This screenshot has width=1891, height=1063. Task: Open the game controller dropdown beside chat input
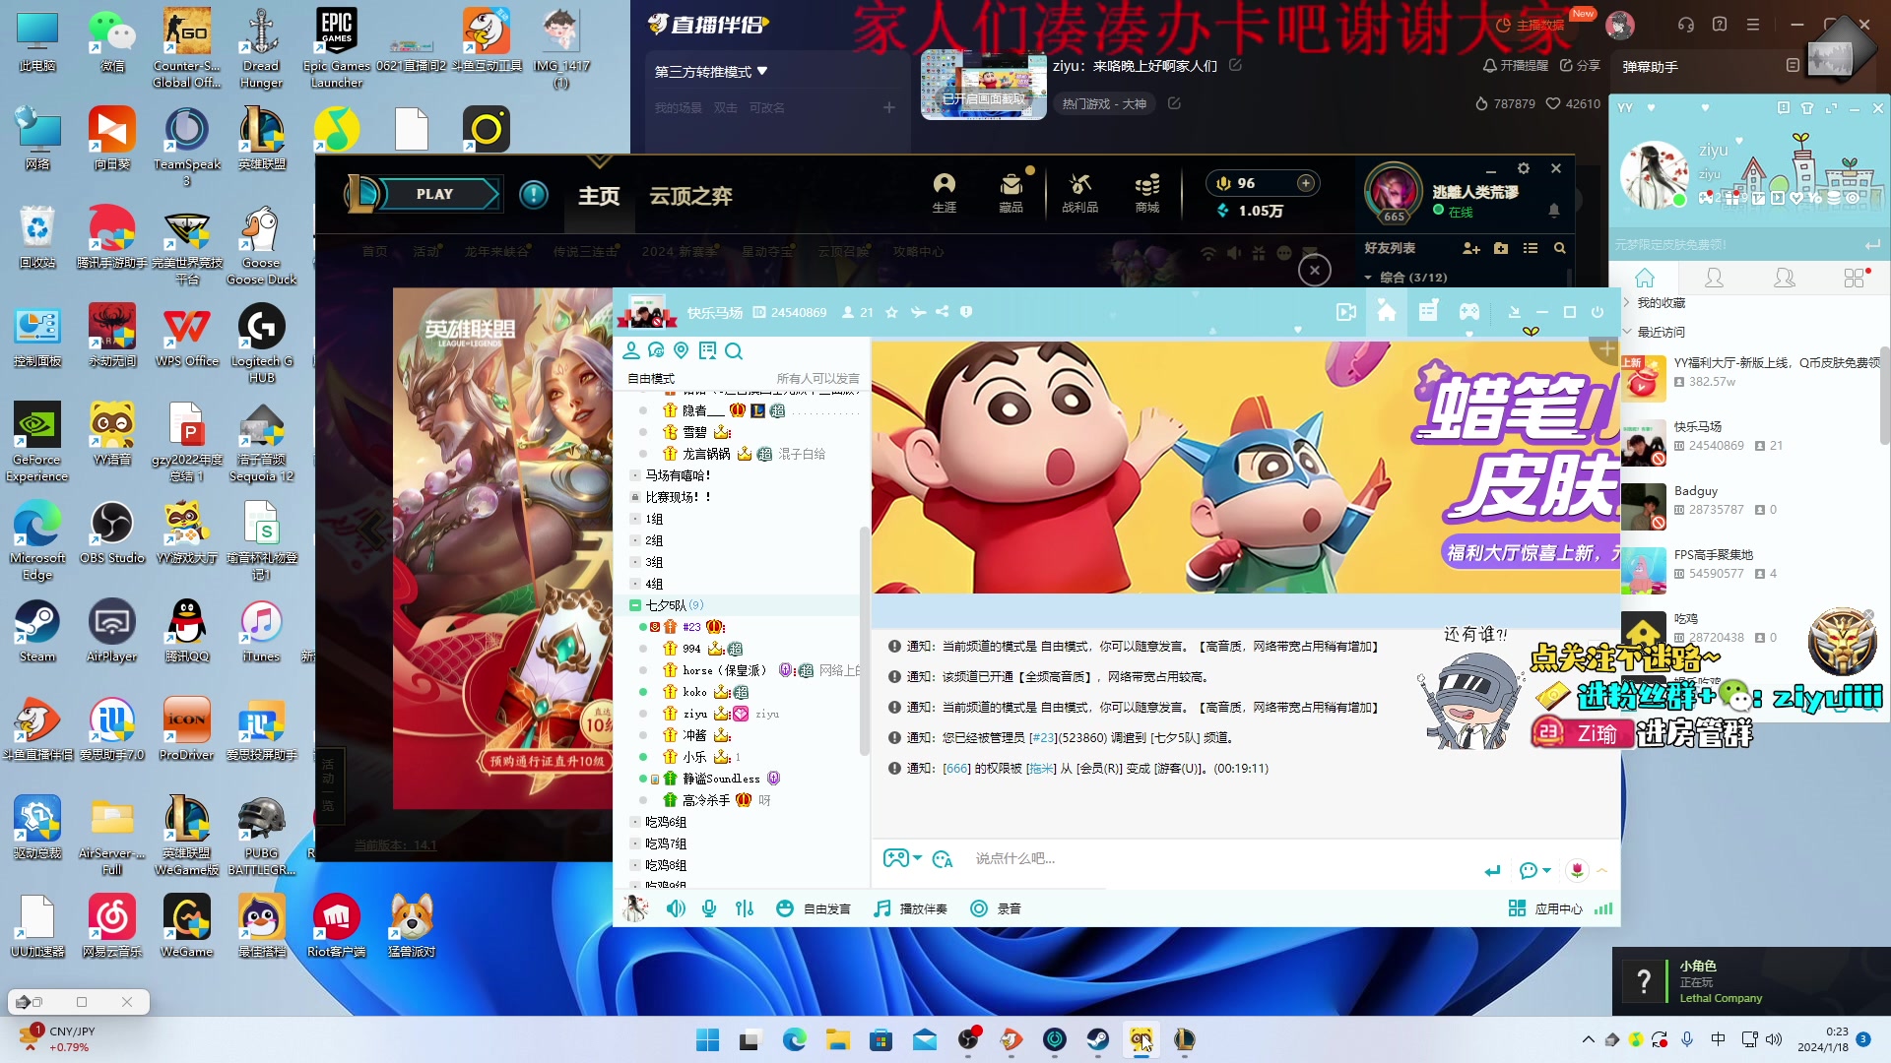[x=902, y=858]
